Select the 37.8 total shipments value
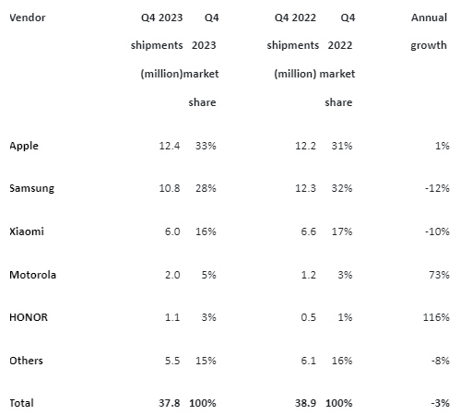Image resolution: width=461 pixels, height=415 pixels. click(x=170, y=403)
